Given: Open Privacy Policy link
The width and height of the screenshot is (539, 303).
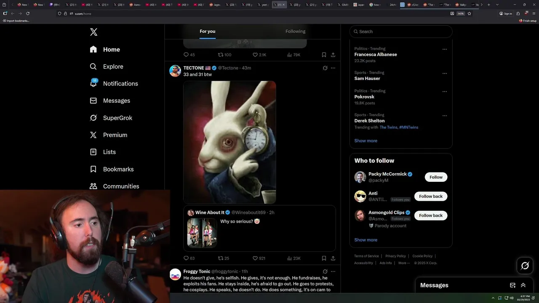Looking at the screenshot, I should [395, 256].
